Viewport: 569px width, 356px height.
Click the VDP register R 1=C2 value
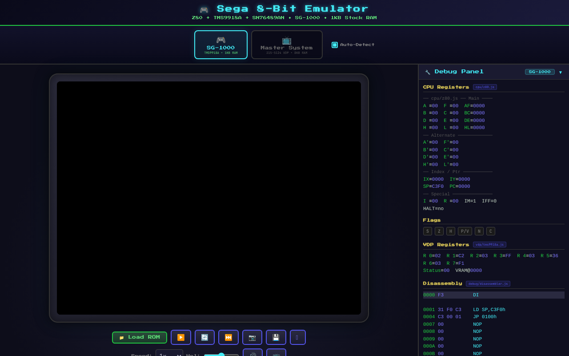pyautogui.click(x=455, y=256)
